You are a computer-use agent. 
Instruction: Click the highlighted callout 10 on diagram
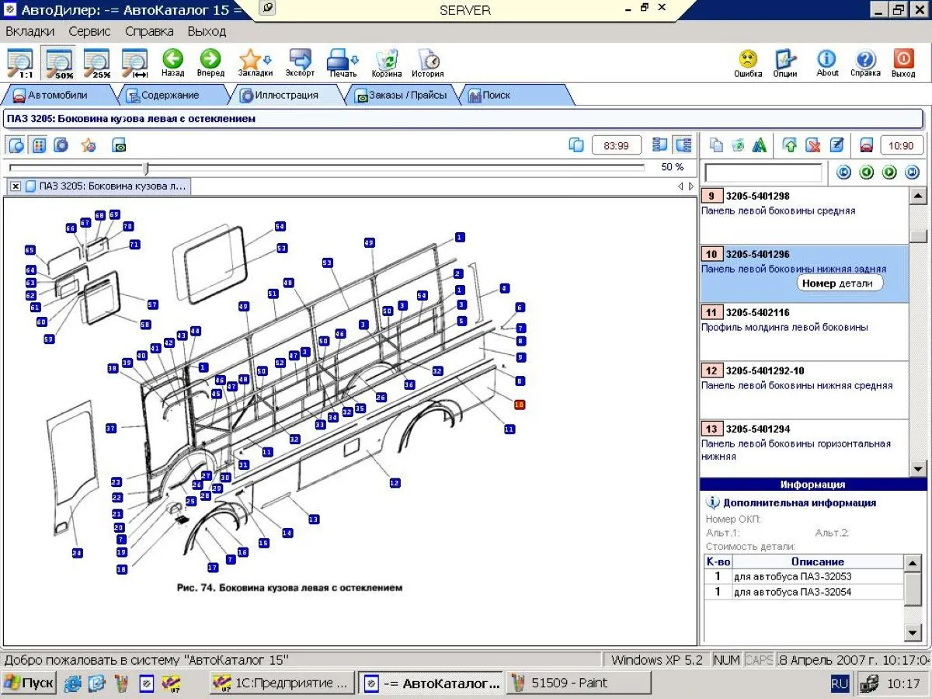coord(520,404)
